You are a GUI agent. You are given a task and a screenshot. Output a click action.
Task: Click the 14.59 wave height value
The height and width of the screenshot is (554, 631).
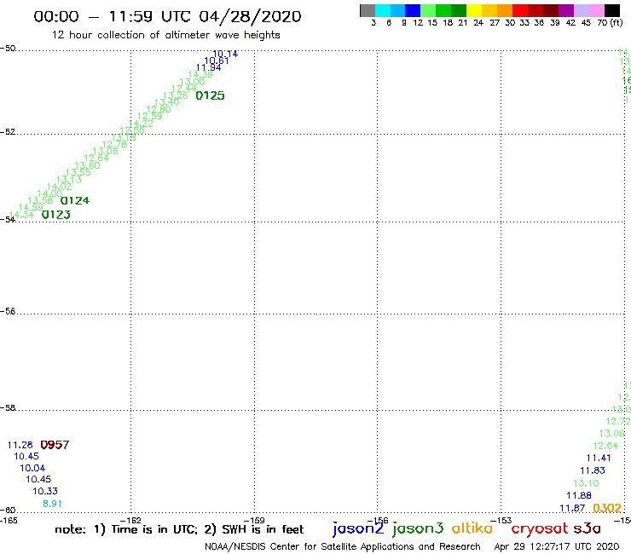[x=31, y=208]
